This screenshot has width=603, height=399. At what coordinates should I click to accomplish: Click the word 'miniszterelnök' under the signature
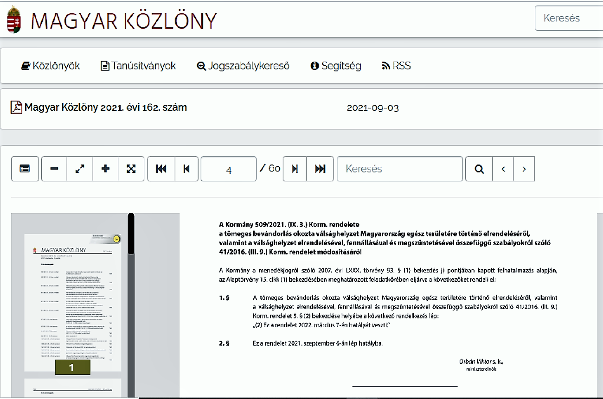[482, 369]
